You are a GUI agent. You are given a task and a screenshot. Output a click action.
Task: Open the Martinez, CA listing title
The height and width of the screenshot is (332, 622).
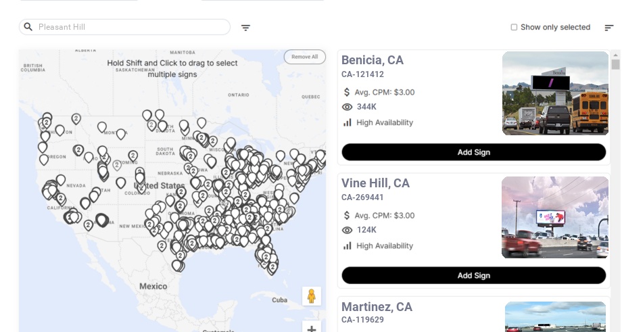[377, 307]
